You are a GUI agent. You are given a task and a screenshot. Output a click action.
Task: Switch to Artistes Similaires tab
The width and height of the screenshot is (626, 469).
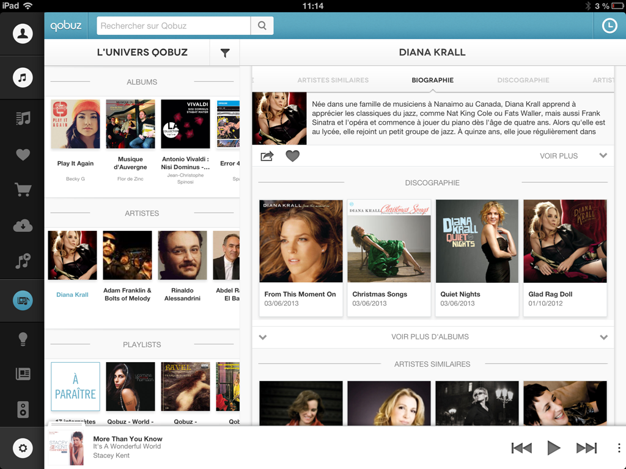click(333, 80)
